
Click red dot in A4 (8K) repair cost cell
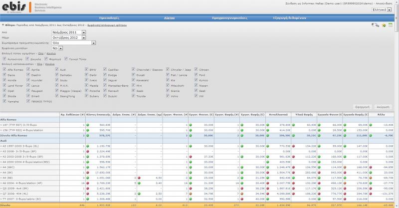tap(88, 173)
